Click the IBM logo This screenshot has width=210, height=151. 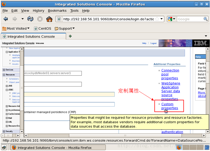tap(201, 43)
